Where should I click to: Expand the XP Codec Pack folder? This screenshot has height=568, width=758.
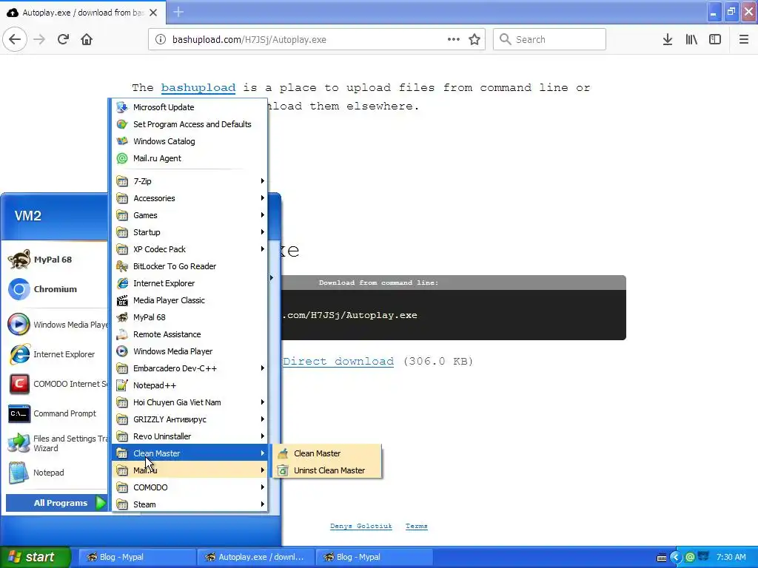coord(189,249)
